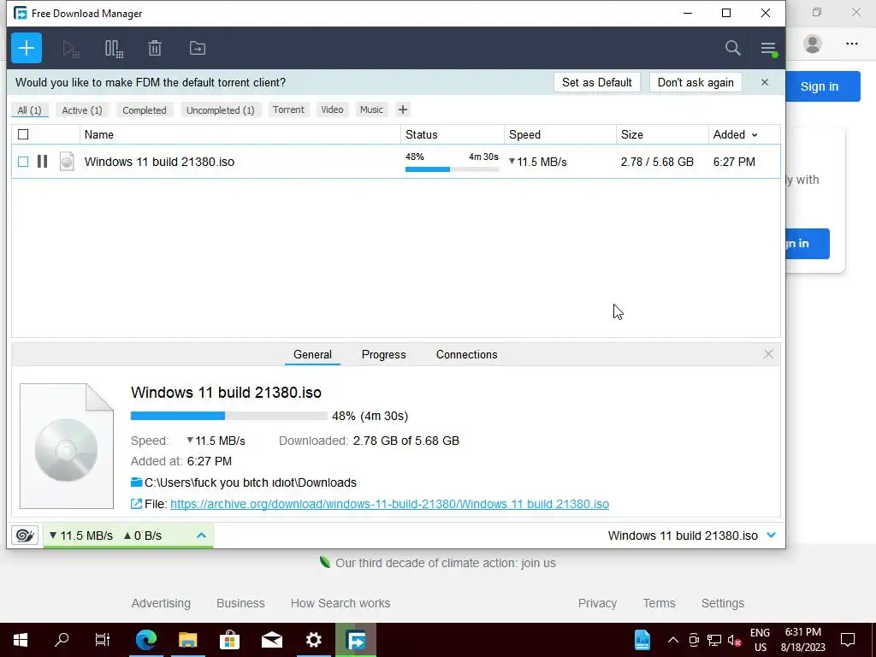Expand the speed panel chevron in status bar
This screenshot has width=876, height=657.
click(201, 536)
